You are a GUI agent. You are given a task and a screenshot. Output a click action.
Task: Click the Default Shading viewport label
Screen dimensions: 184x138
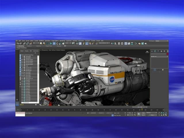pos(61,50)
